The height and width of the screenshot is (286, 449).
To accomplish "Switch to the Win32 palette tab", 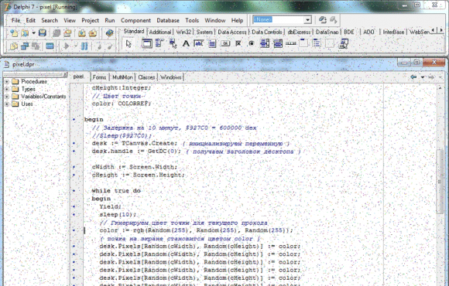I will (183, 32).
